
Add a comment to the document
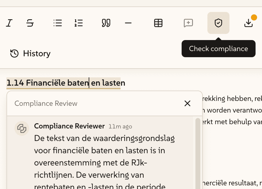click(188, 23)
